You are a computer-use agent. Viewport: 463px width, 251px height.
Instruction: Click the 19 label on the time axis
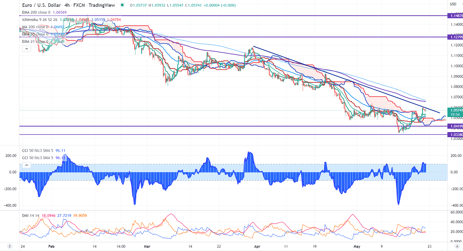tap(314, 246)
